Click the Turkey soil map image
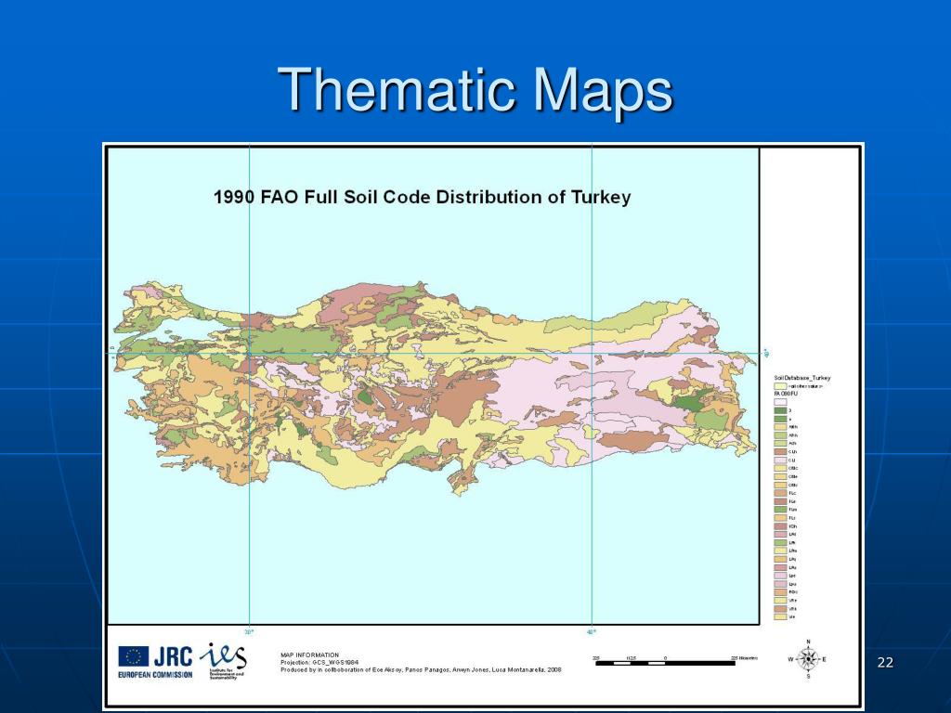 pyautogui.click(x=436, y=388)
